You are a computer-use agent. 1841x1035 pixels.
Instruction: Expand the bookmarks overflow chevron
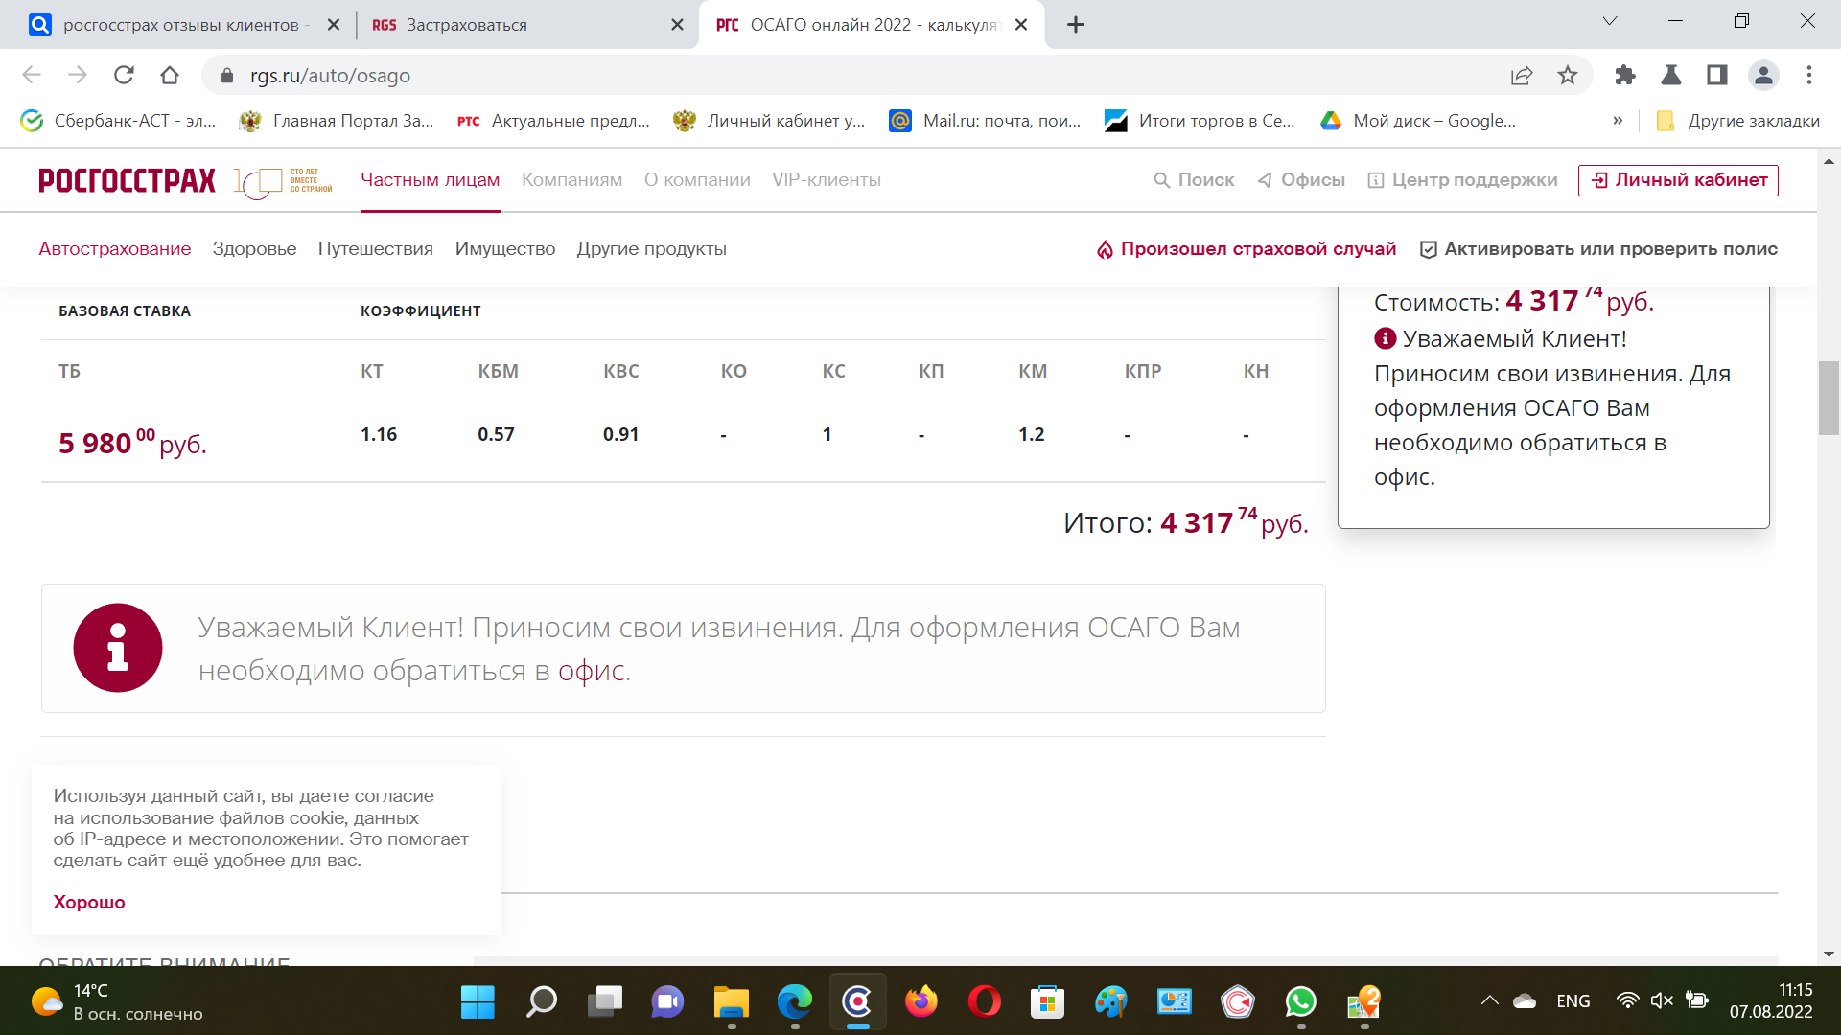[x=1618, y=121]
